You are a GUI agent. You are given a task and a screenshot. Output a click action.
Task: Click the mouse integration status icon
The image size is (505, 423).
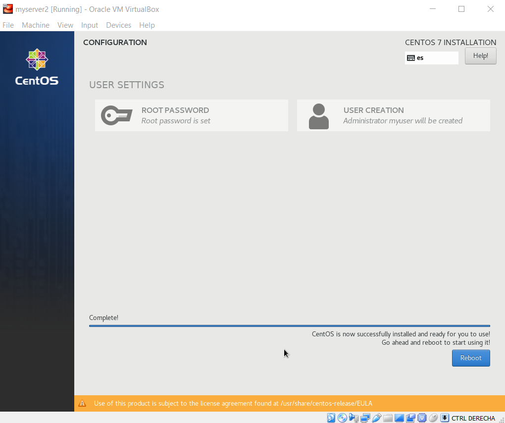coord(433,418)
